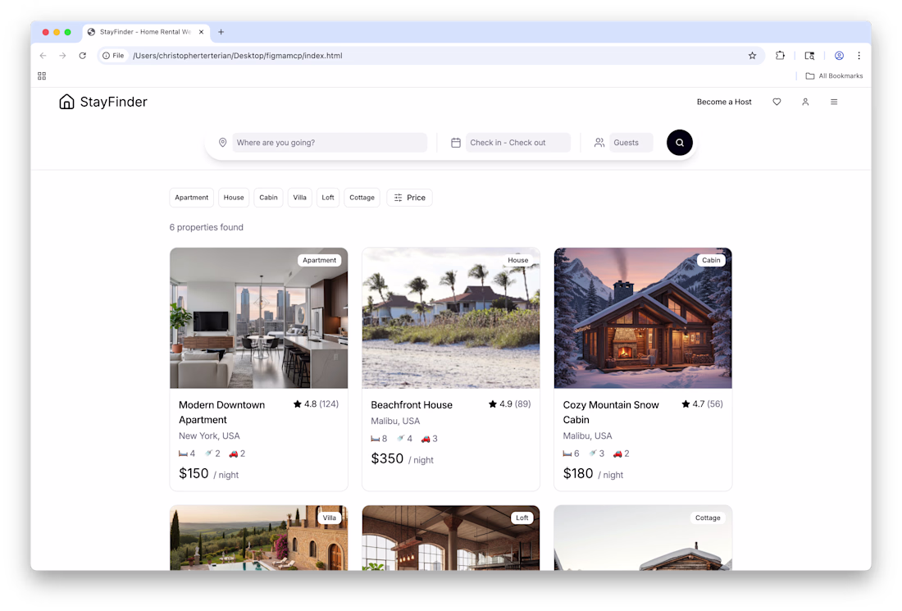Click the 4.8 (124) rating
Screen dimensions: 902x611
[316, 404]
